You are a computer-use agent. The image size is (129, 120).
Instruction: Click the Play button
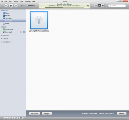pyautogui.click(x=11, y=6)
